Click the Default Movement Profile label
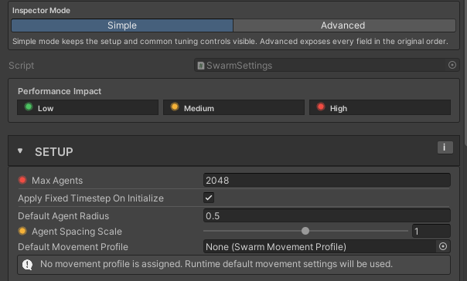The image size is (467, 281). pyautogui.click(x=73, y=247)
